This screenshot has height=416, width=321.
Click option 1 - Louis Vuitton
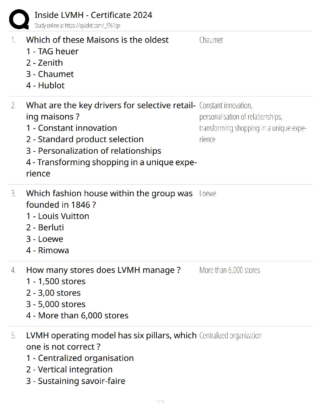pyautogui.click(x=57, y=216)
